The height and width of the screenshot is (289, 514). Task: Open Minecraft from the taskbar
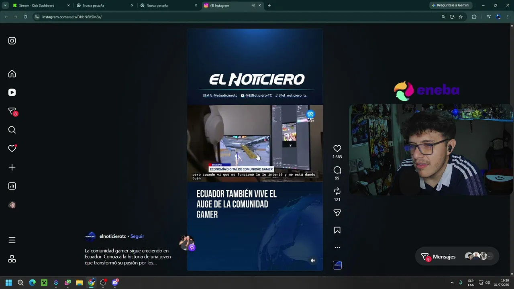[44, 283]
